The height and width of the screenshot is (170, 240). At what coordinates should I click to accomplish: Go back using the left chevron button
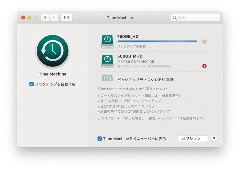45,18
